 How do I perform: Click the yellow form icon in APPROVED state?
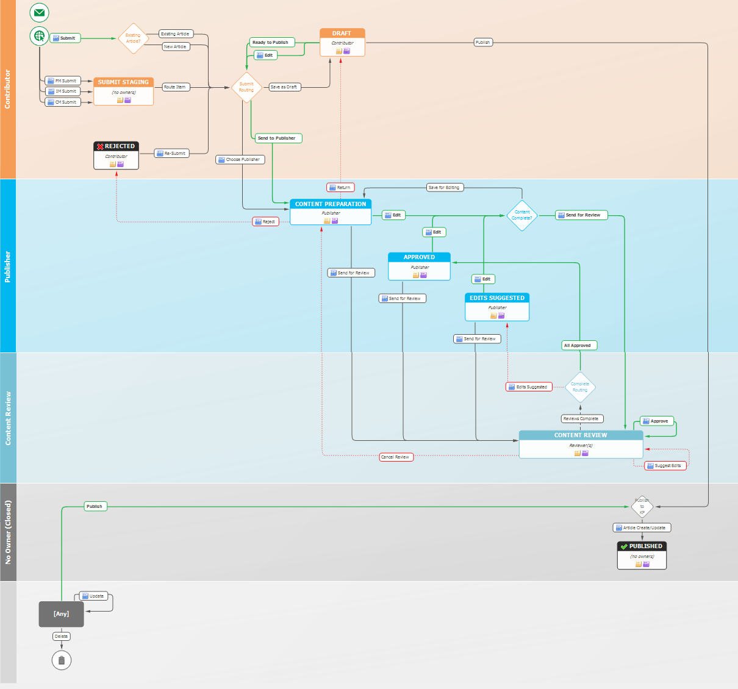(416, 275)
